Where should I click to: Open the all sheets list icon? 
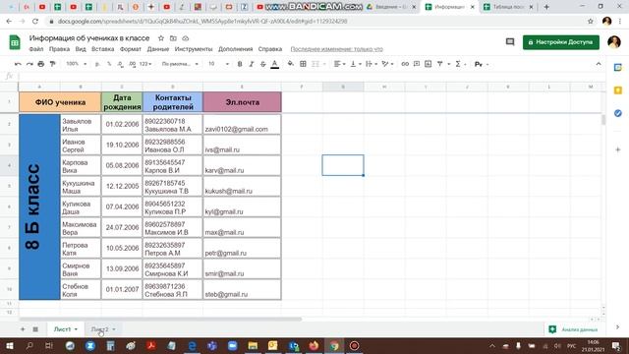35,329
